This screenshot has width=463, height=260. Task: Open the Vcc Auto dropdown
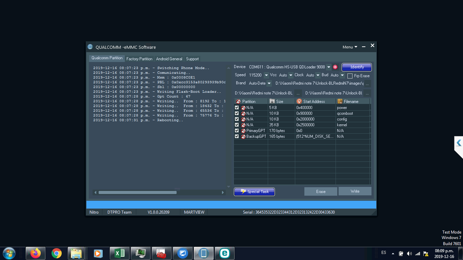click(x=291, y=75)
